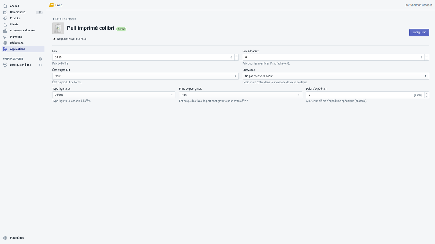Screen dimensions: 435x244
Task: Click the Accueil home icon
Action: click(x=5, y=6)
